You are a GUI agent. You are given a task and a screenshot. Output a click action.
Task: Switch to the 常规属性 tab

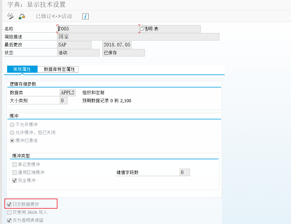tap(22, 69)
